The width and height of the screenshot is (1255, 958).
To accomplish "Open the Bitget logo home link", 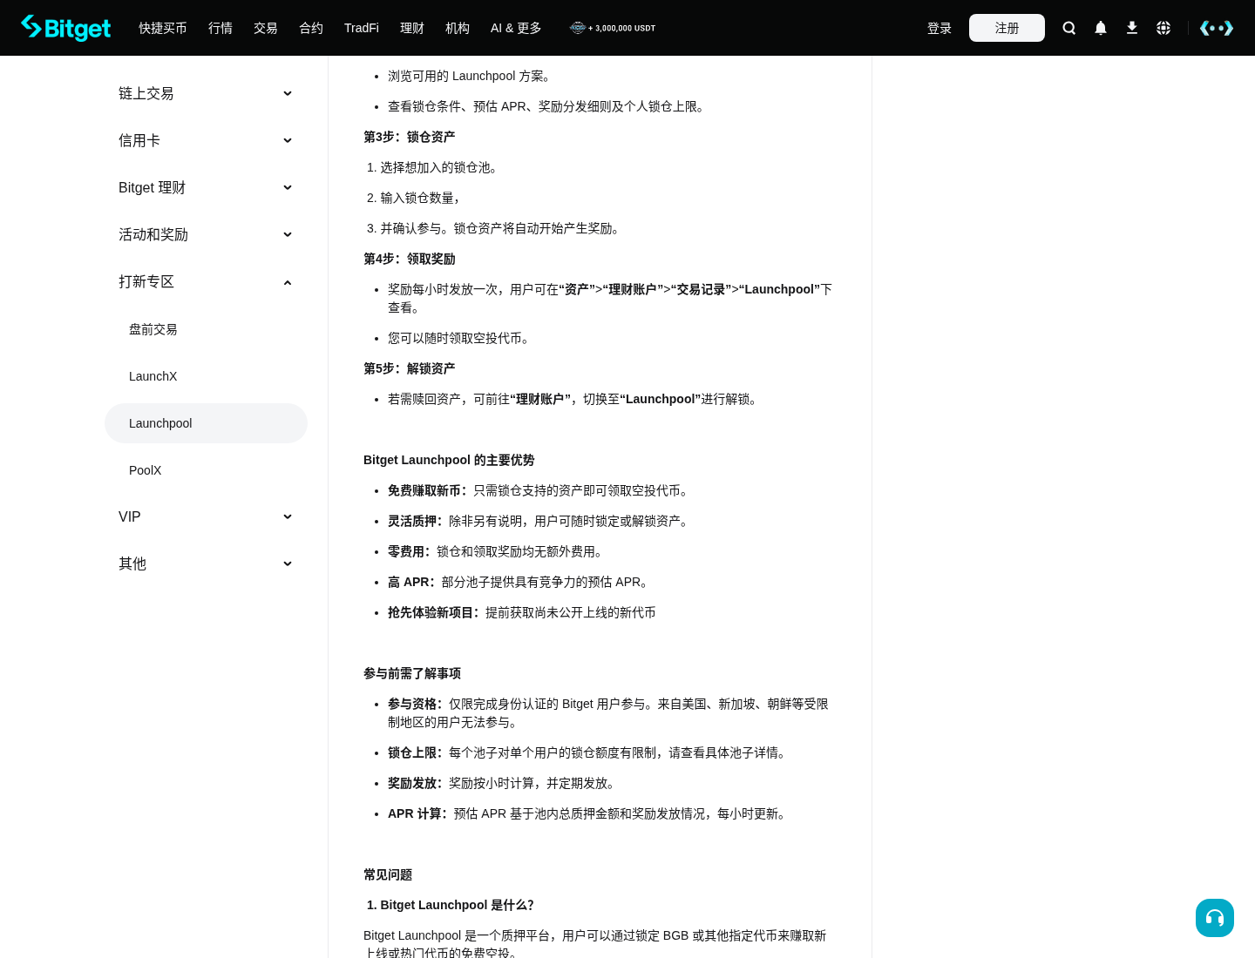I will point(66,28).
